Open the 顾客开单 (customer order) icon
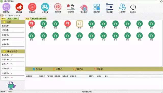The width and height of the screenshot is (163, 93). pyautogui.click(x=6, y=7)
